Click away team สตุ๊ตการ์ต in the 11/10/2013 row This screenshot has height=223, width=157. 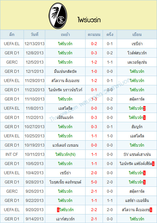click(x=137, y=99)
